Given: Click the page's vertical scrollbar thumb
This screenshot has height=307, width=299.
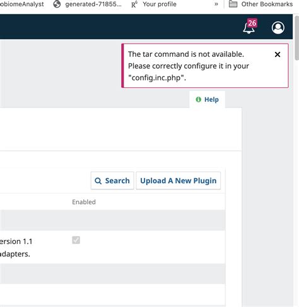Looking at the screenshot, I should (296, 37).
